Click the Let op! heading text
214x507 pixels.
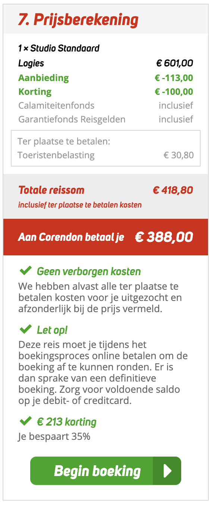coord(52,330)
